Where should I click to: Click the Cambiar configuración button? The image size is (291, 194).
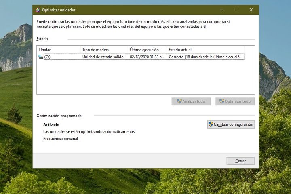coord(231,124)
